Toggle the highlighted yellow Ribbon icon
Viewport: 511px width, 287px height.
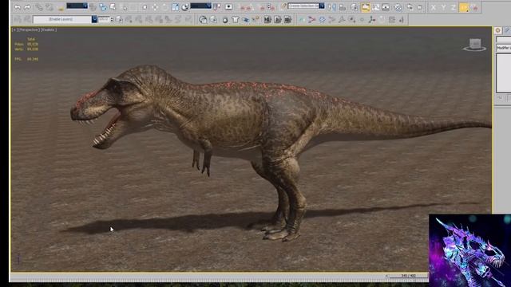click(x=366, y=7)
